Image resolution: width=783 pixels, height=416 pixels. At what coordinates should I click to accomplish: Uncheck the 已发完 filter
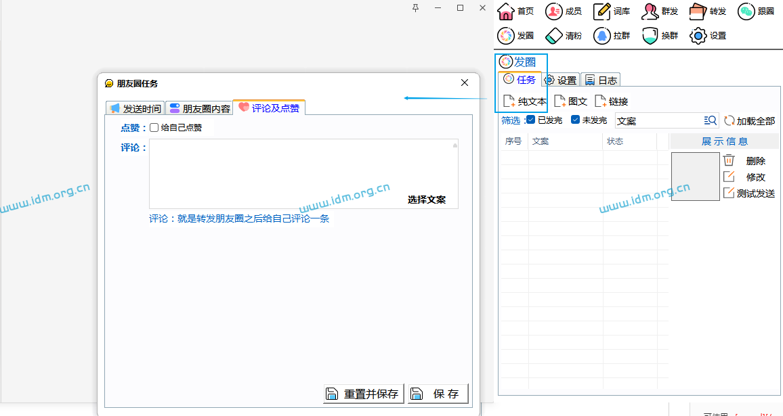531,120
